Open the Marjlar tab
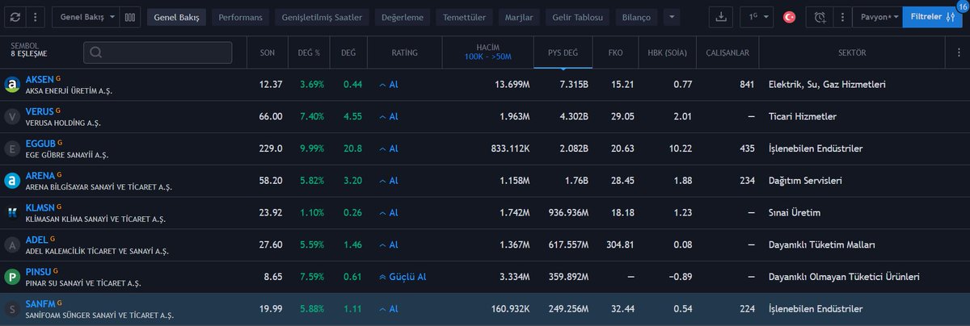Viewport: 970px width, 326px height. (x=517, y=17)
